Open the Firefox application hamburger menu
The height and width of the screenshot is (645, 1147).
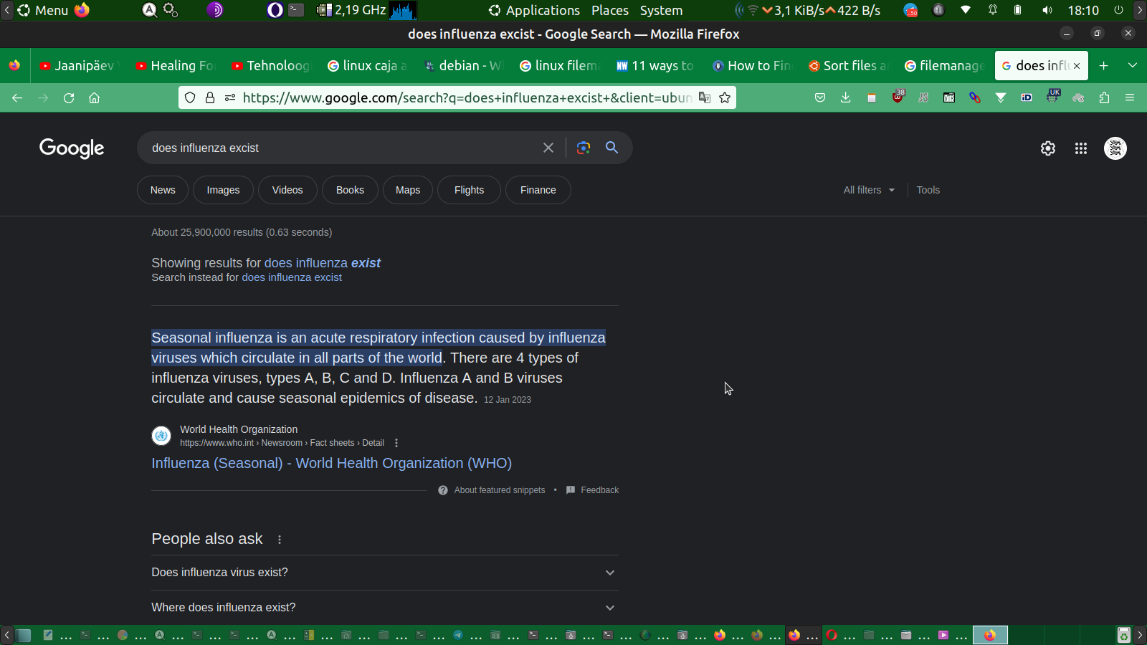point(1130,97)
